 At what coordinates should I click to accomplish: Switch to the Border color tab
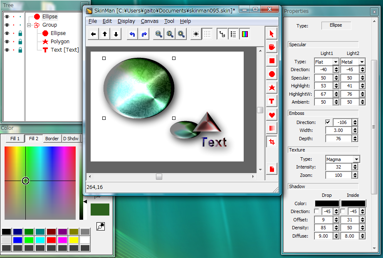(x=52, y=139)
